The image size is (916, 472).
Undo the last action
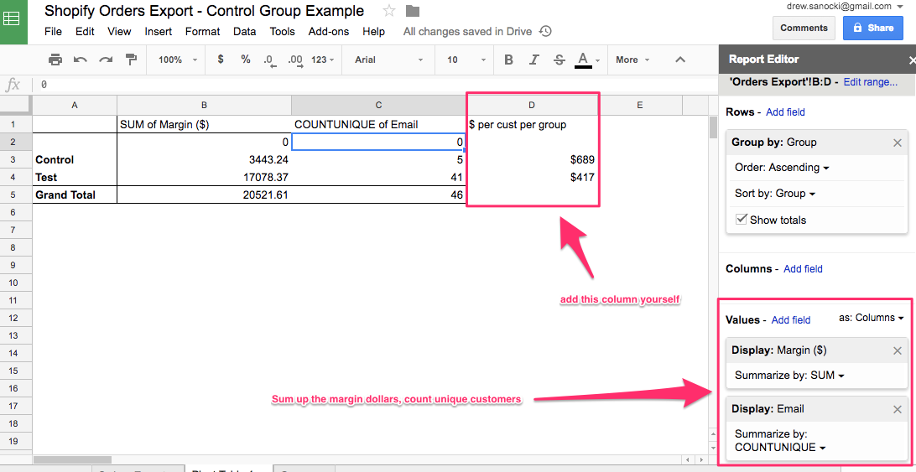tap(80, 60)
